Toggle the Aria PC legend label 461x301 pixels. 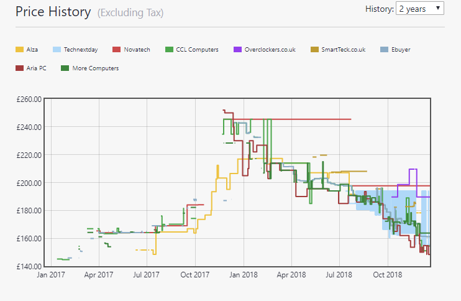point(37,68)
